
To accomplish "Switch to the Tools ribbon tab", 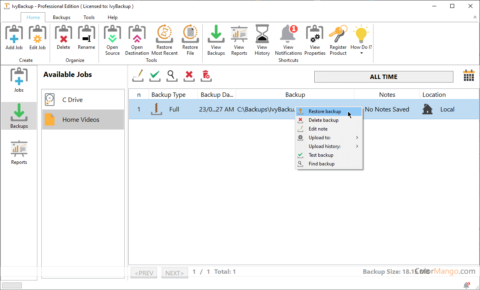I will pos(89,17).
